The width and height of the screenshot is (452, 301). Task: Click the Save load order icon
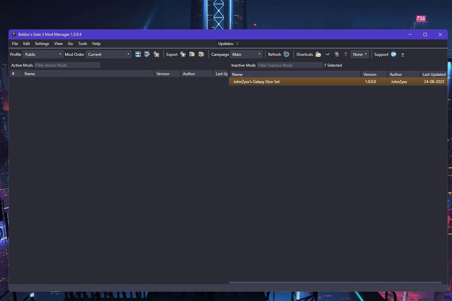138,54
